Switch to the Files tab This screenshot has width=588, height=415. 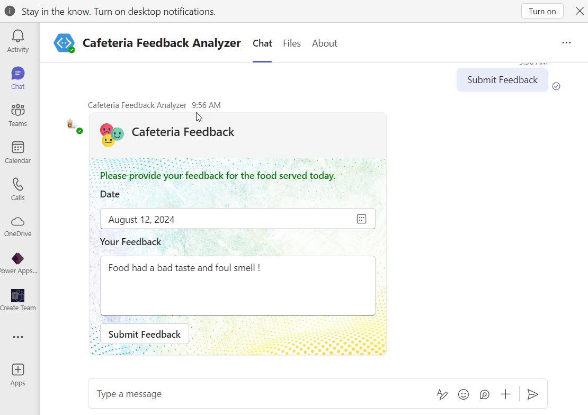pyautogui.click(x=292, y=43)
